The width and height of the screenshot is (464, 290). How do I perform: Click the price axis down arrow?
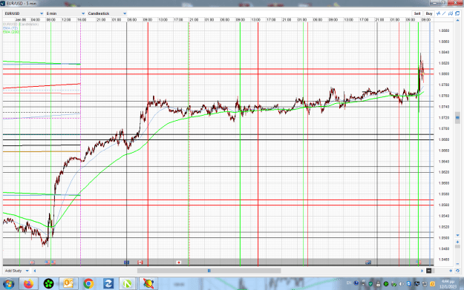(457, 236)
